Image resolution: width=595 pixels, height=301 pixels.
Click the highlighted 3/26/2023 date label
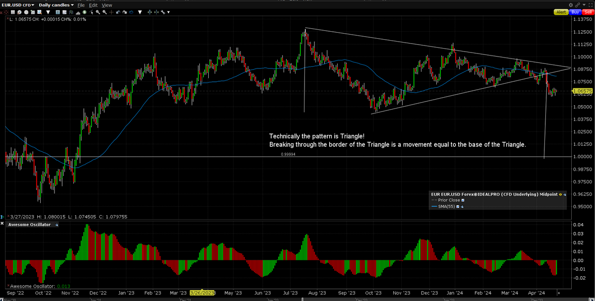[x=203, y=293]
